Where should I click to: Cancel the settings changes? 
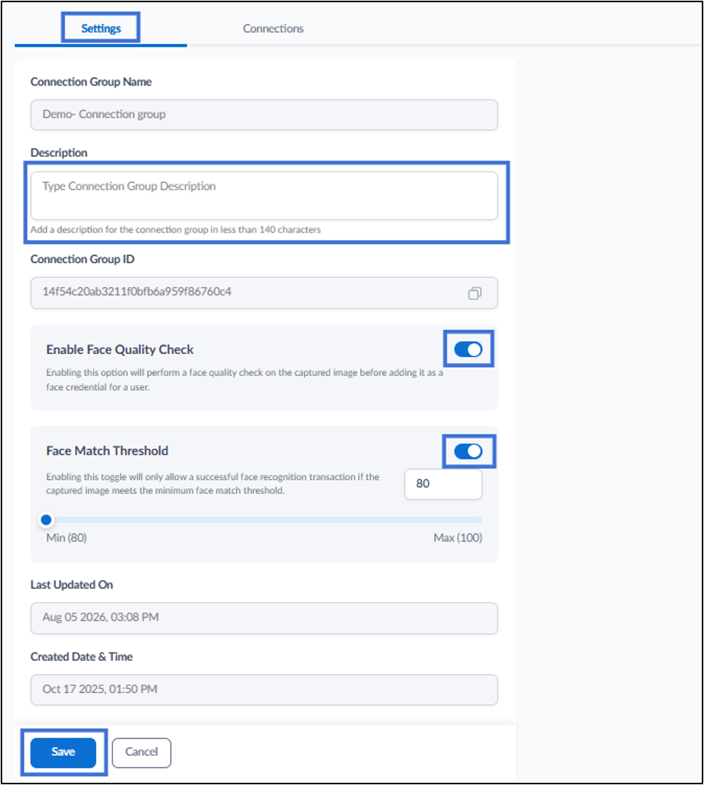[x=141, y=752]
